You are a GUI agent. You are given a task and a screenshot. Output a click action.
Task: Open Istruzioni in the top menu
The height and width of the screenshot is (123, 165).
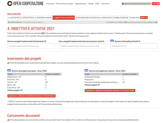[x=50, y=4]
